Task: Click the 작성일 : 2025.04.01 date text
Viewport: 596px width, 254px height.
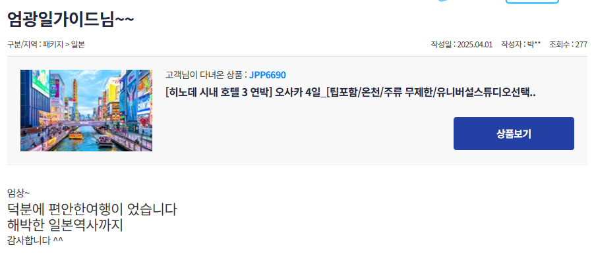Action: point(462,44)
